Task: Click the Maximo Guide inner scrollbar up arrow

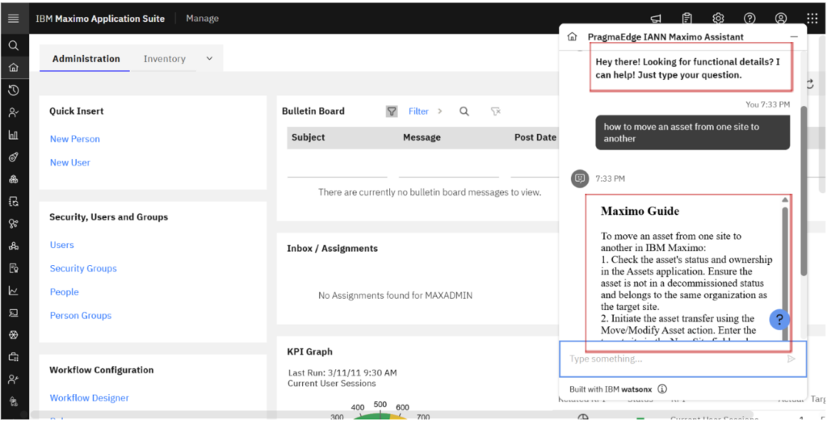Action: coord(785,199)
